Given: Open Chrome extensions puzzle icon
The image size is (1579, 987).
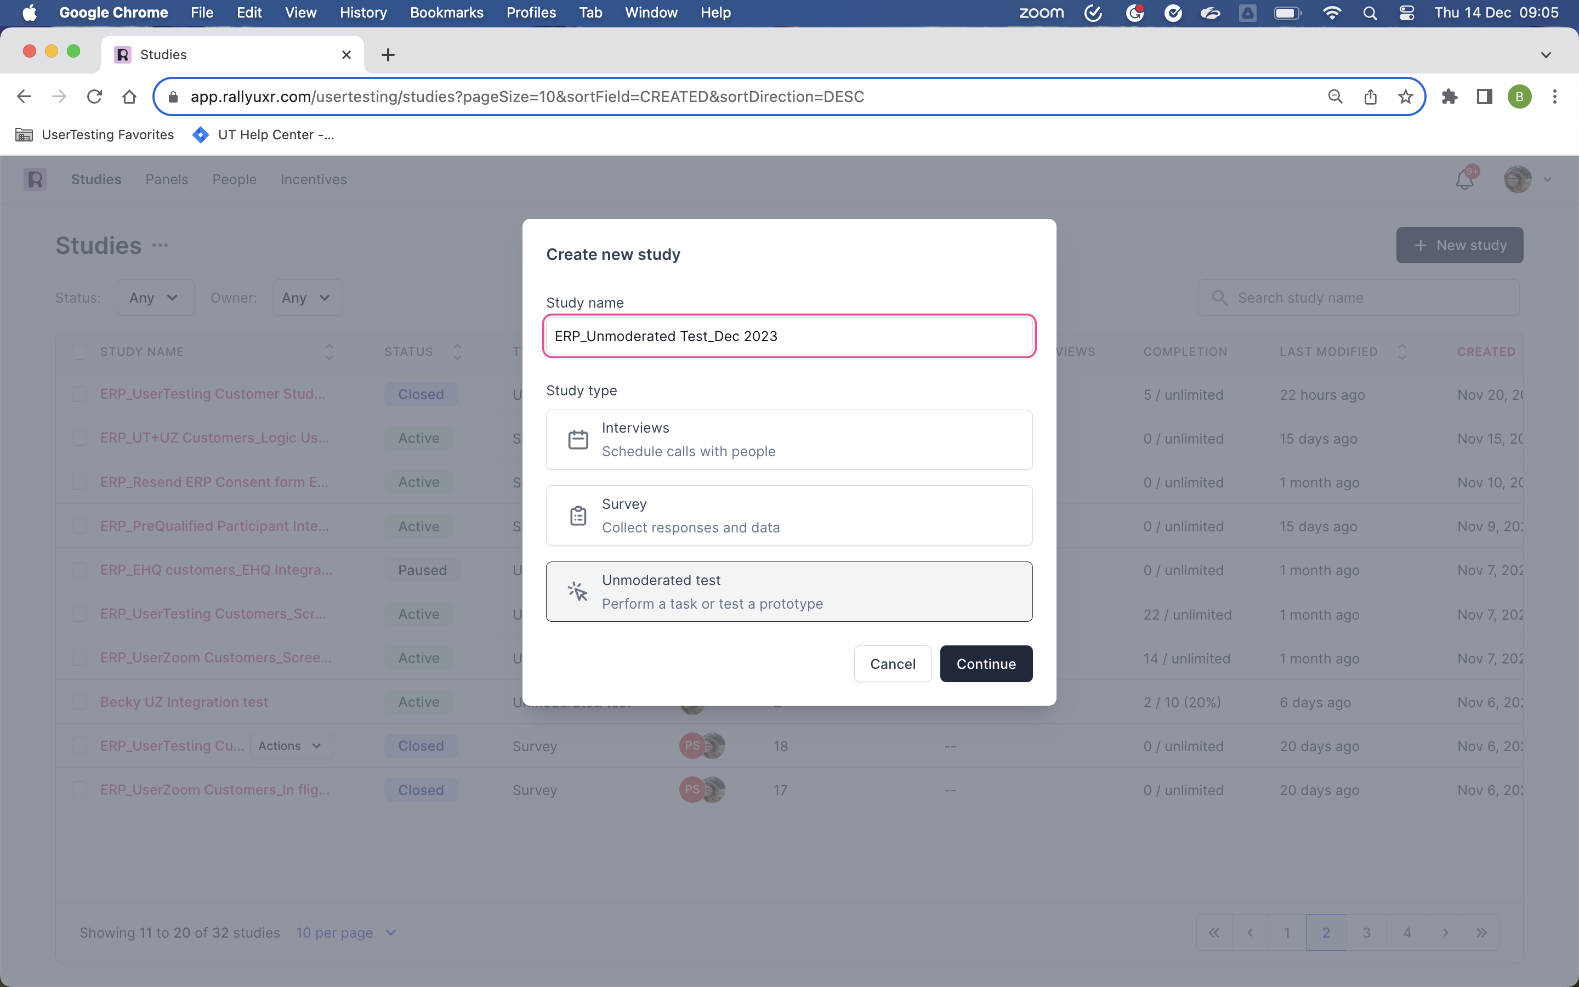Looking at the screenshot, I should 1449,96.
